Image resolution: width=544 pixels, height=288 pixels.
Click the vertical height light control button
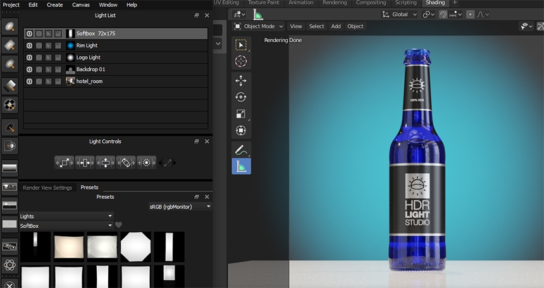[106, 162]
